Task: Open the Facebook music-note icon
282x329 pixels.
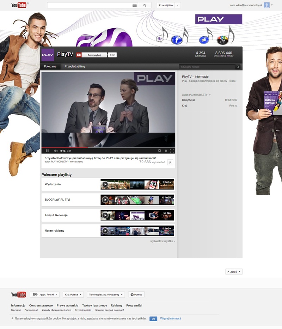Action: [x=177, y=39]
